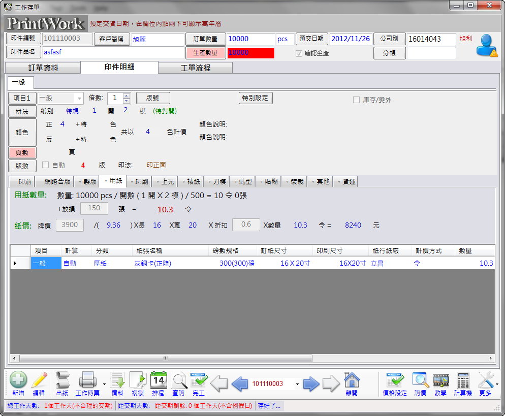The width and height of the screenshot is (505, 416).
Task: Go to previous record with blue left arrow
Action: coord(240,383)
